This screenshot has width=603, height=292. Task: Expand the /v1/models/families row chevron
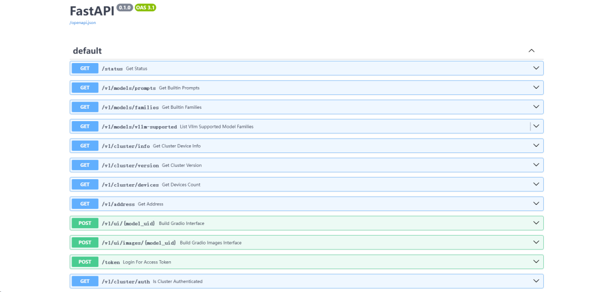pyautogui.click(x=536, y=107)
